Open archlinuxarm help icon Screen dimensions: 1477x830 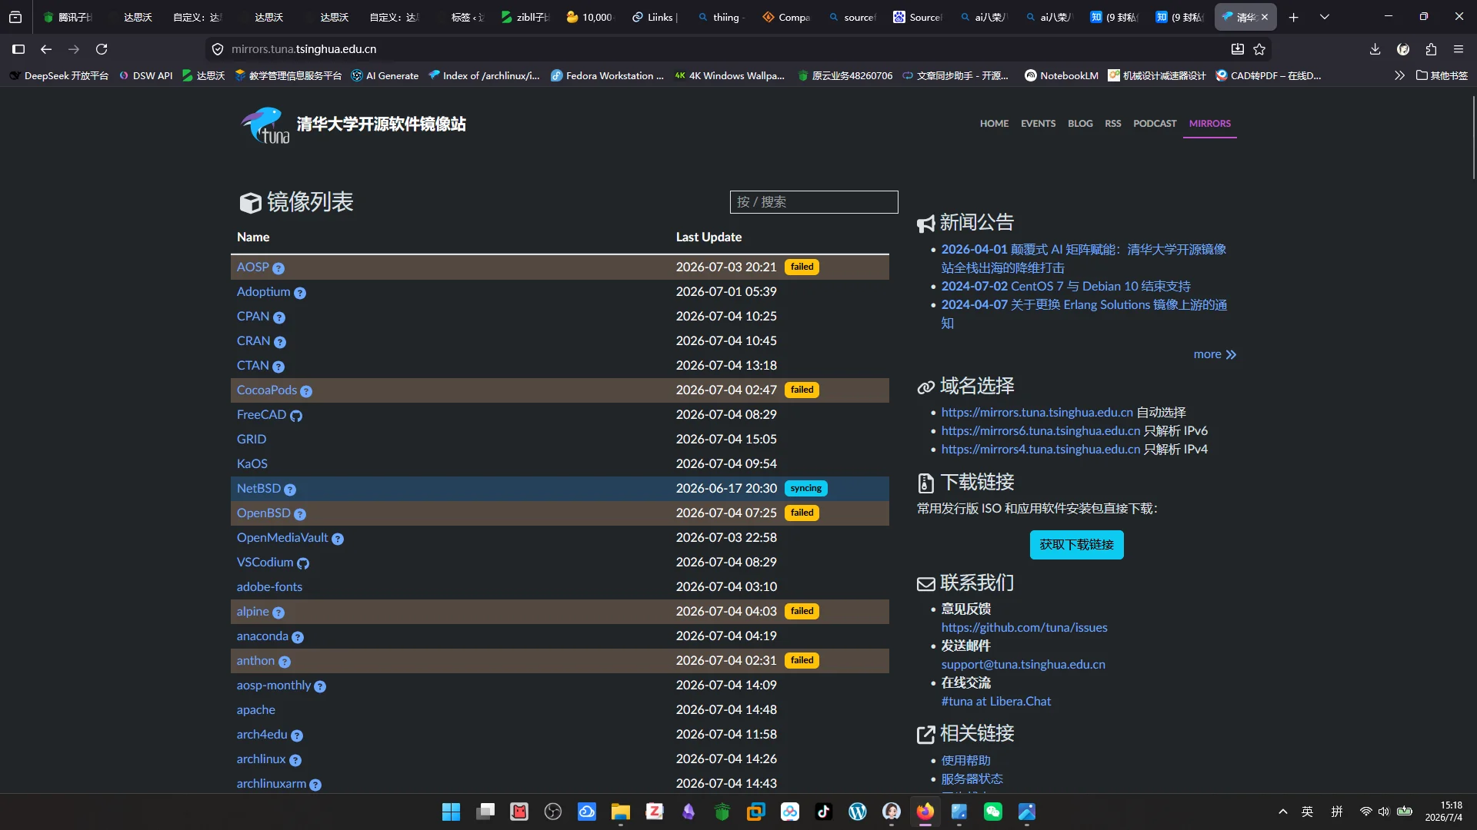tap(315, 785)
